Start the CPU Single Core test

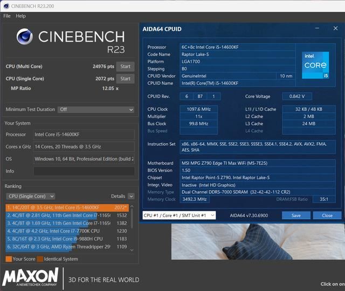click(x=125, y=78)
